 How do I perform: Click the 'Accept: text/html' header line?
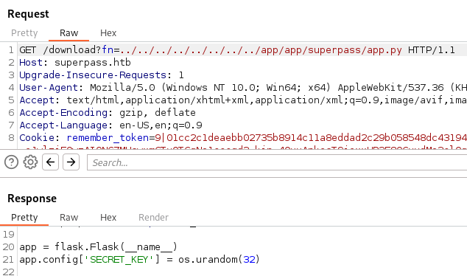(x=243, y=100)
